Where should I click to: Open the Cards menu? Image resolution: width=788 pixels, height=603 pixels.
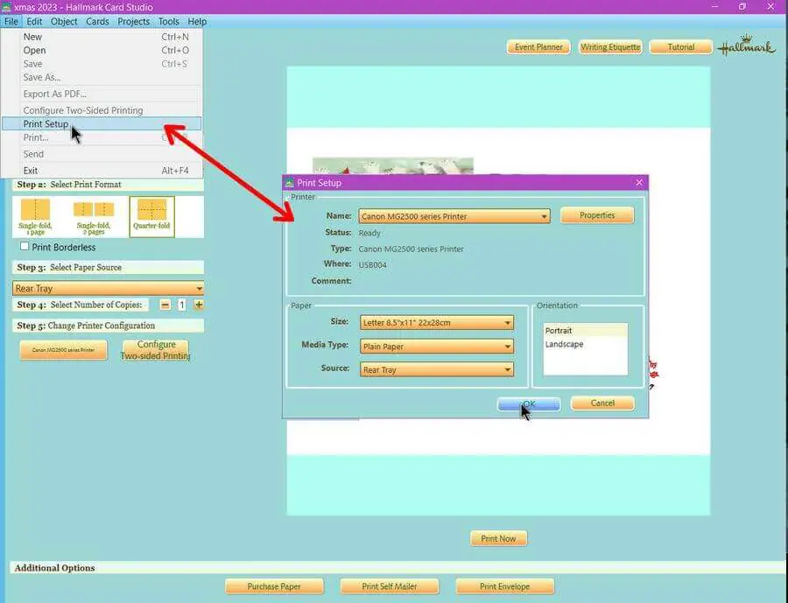coord(97,22)
